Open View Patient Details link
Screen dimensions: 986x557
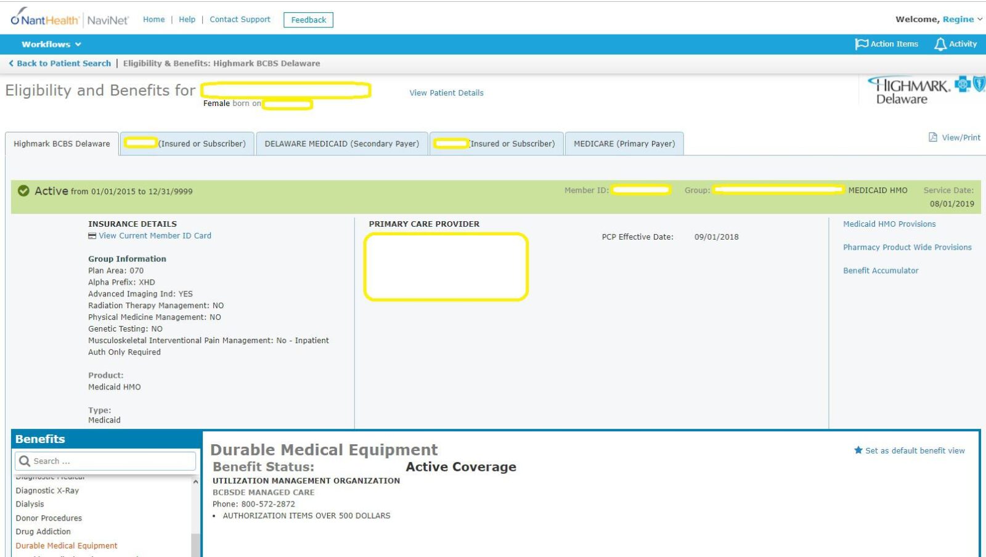[x=446, y=92]
